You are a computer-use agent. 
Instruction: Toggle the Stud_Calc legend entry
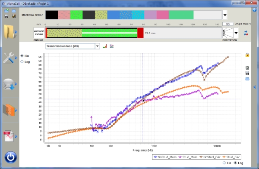[x=231, y=157]
